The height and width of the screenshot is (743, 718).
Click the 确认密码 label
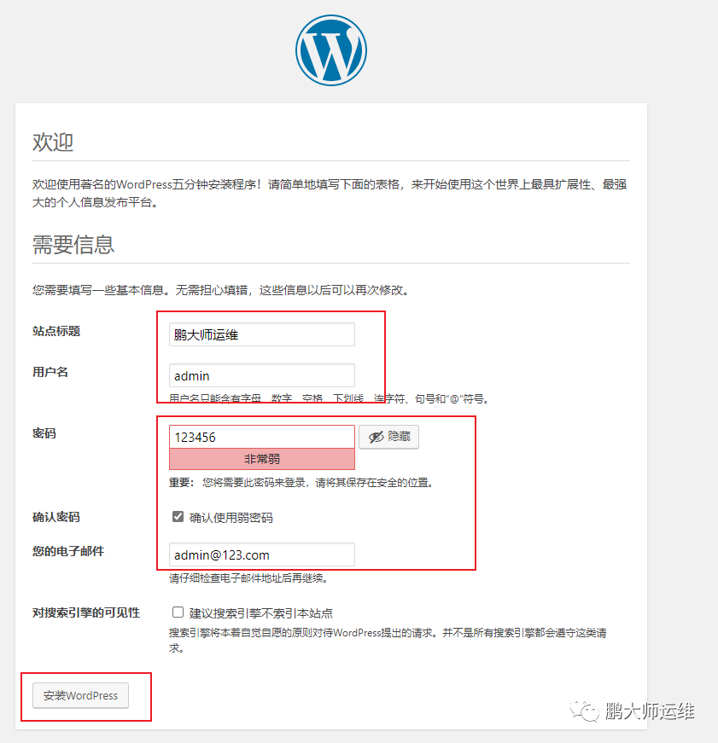pyautogui.click(x=56, y=517)
